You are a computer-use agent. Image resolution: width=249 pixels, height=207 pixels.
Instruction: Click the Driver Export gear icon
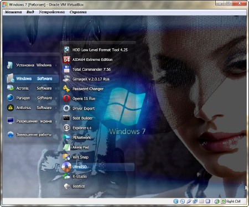(66, 108)
